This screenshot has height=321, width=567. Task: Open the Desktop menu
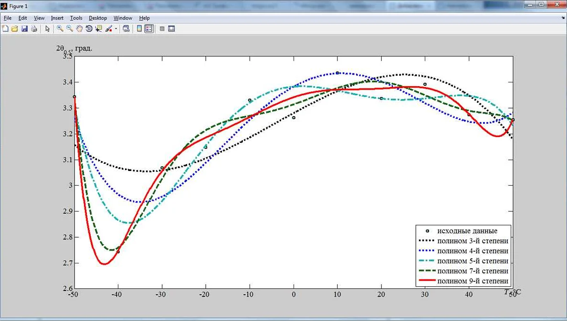click(98, 18)
